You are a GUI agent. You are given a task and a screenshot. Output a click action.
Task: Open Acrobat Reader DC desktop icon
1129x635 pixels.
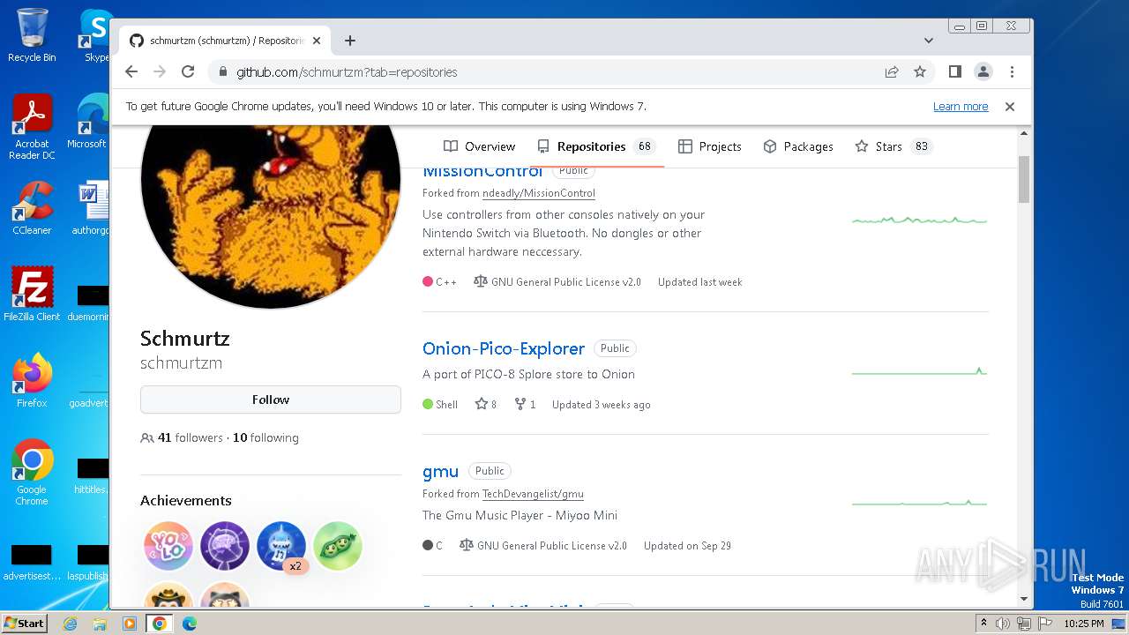(x=32, y=127)
